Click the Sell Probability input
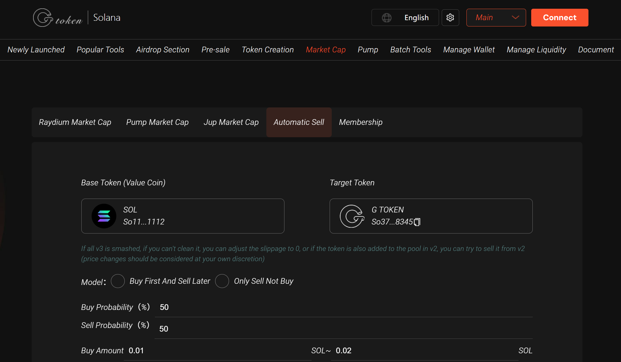The image size is (621, 362). 343,329
